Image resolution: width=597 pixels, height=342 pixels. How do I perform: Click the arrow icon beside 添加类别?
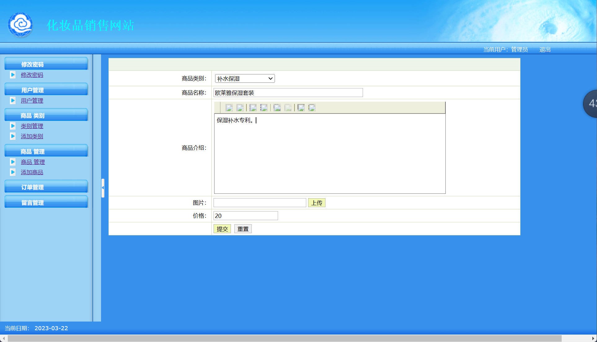click(x=13, y=136)
